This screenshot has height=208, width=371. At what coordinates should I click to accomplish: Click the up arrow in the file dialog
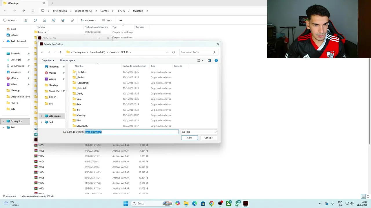pyautogui.click(x=60, y=52)
